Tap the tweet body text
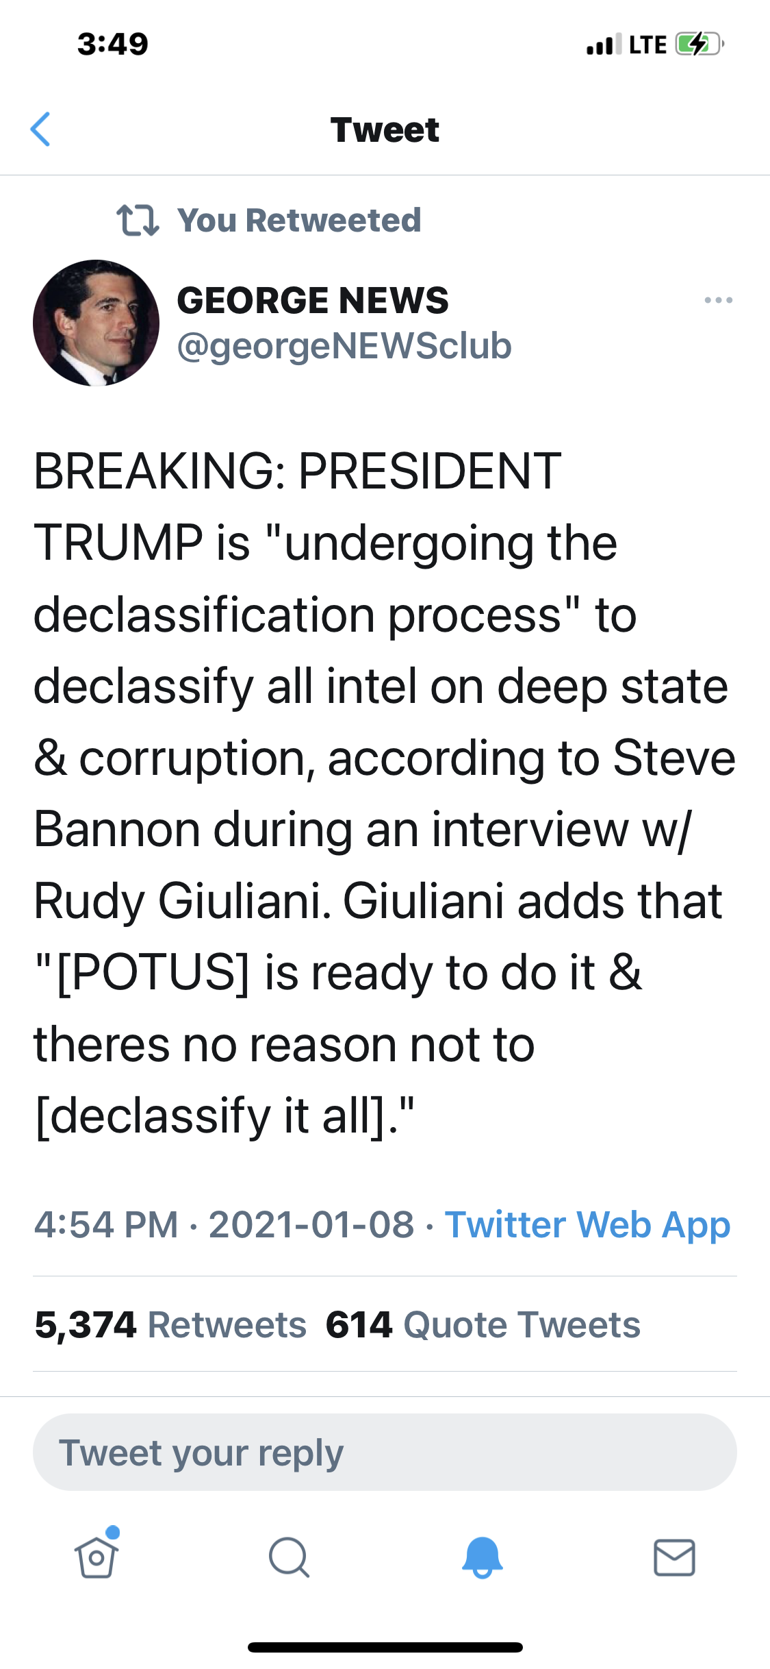The width and height of the screenshot is (770, 1669). (x=383, y=795)
